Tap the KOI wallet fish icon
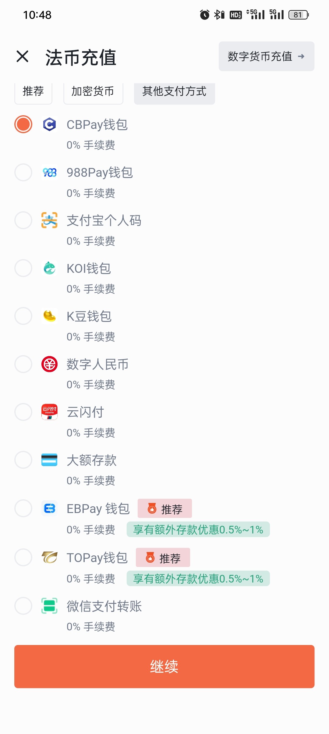The image size is (329, 734). click(49, 268)
